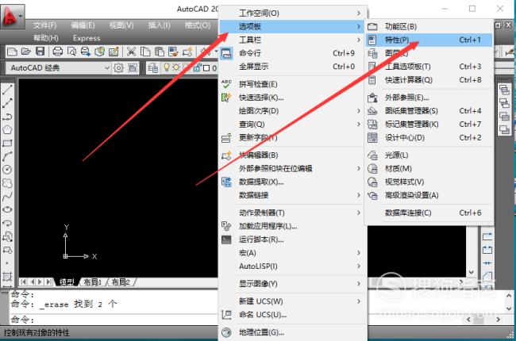Screen dimensions: 516x341
Task: Choose 命令行 menu entry
Action: [293, 53]
